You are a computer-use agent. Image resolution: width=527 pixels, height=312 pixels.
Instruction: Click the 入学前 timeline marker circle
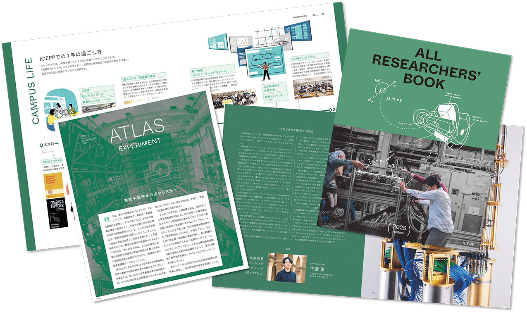[x=41, y=145]
